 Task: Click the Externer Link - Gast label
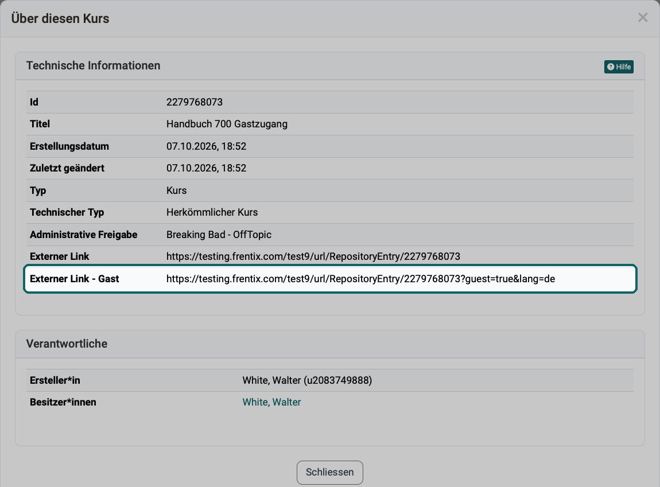pos(75,279)
